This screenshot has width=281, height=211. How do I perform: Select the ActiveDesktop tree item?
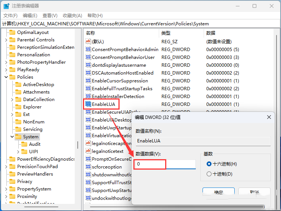(x=38, y=85)
